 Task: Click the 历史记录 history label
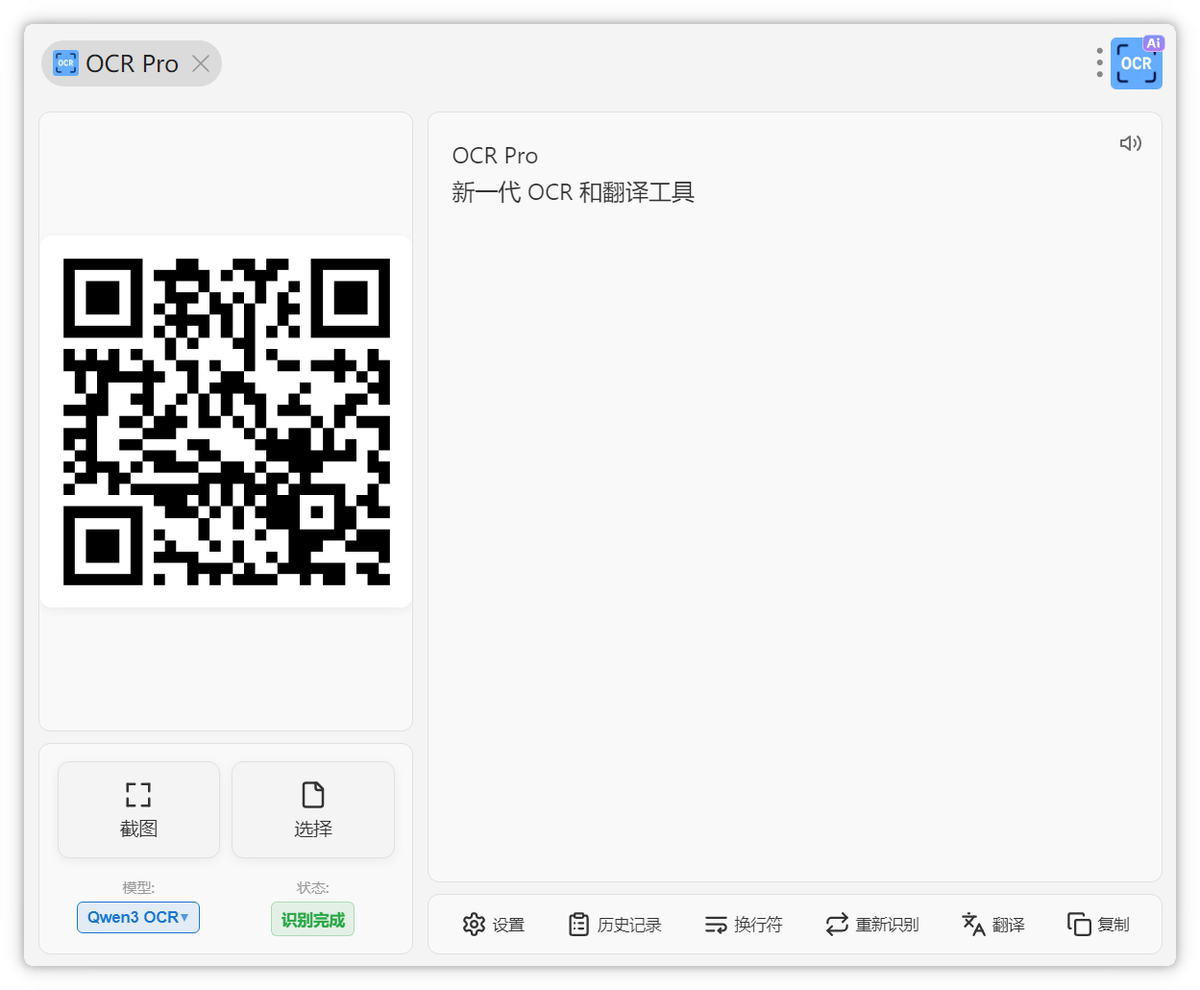629,925
